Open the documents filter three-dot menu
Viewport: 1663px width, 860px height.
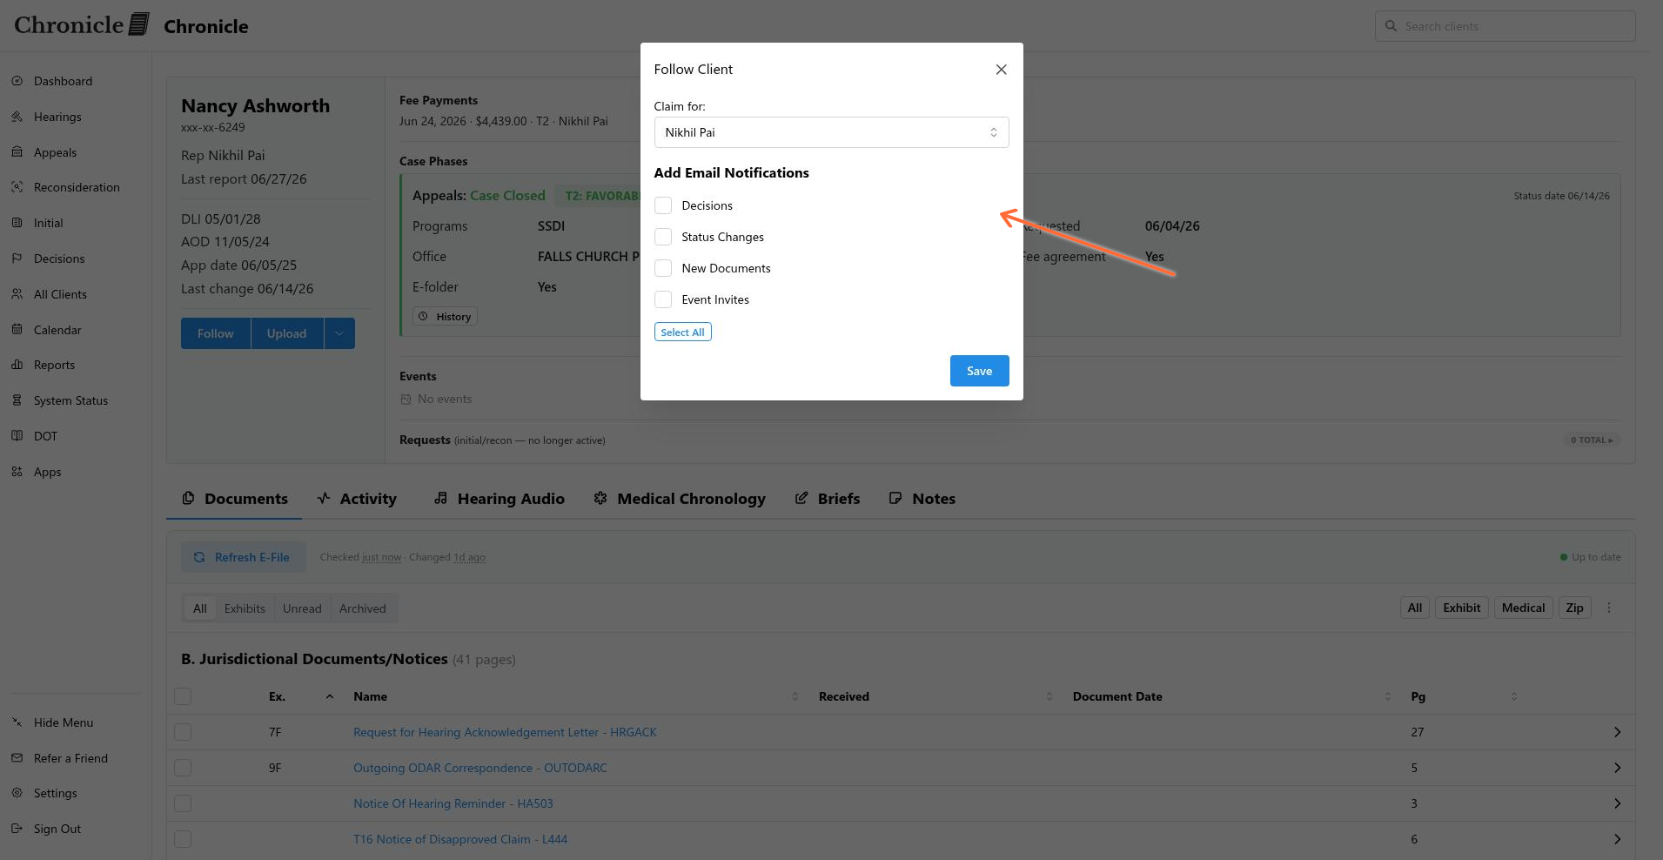pyautogui.click(x=1609, y=608)
